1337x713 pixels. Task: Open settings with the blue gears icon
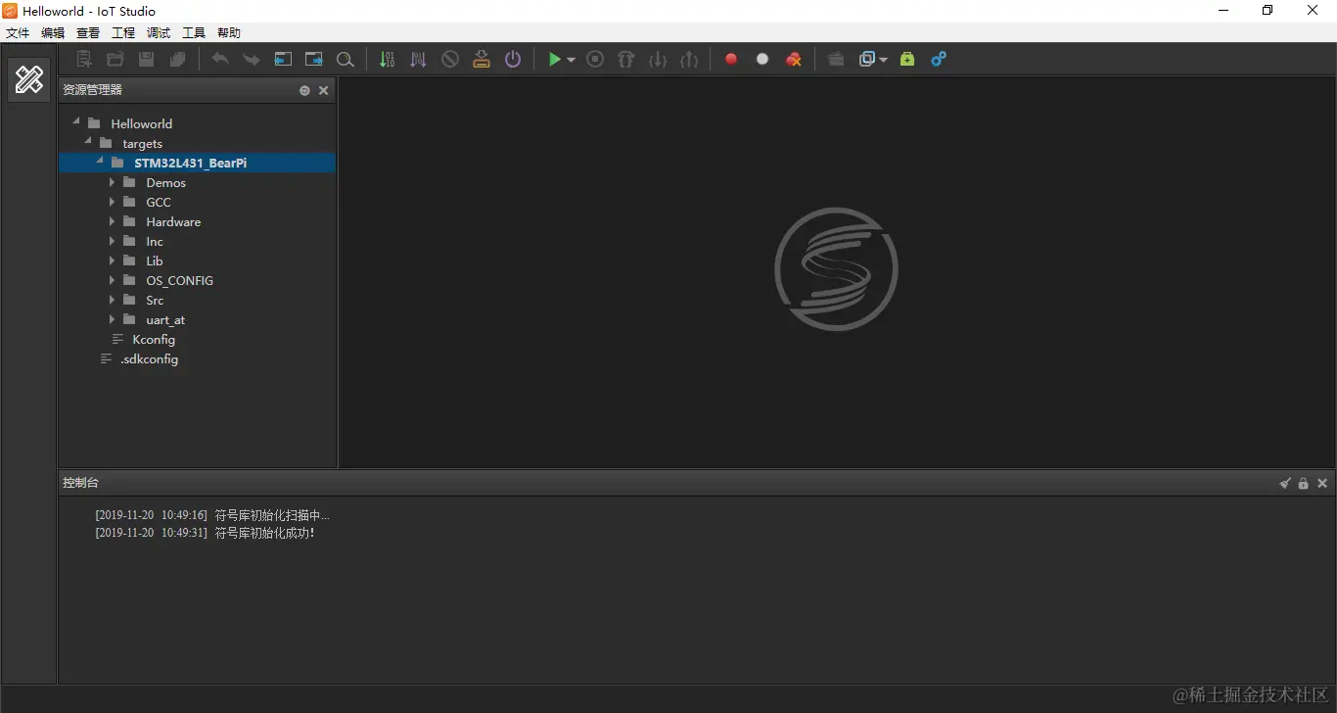coord(939,59)
